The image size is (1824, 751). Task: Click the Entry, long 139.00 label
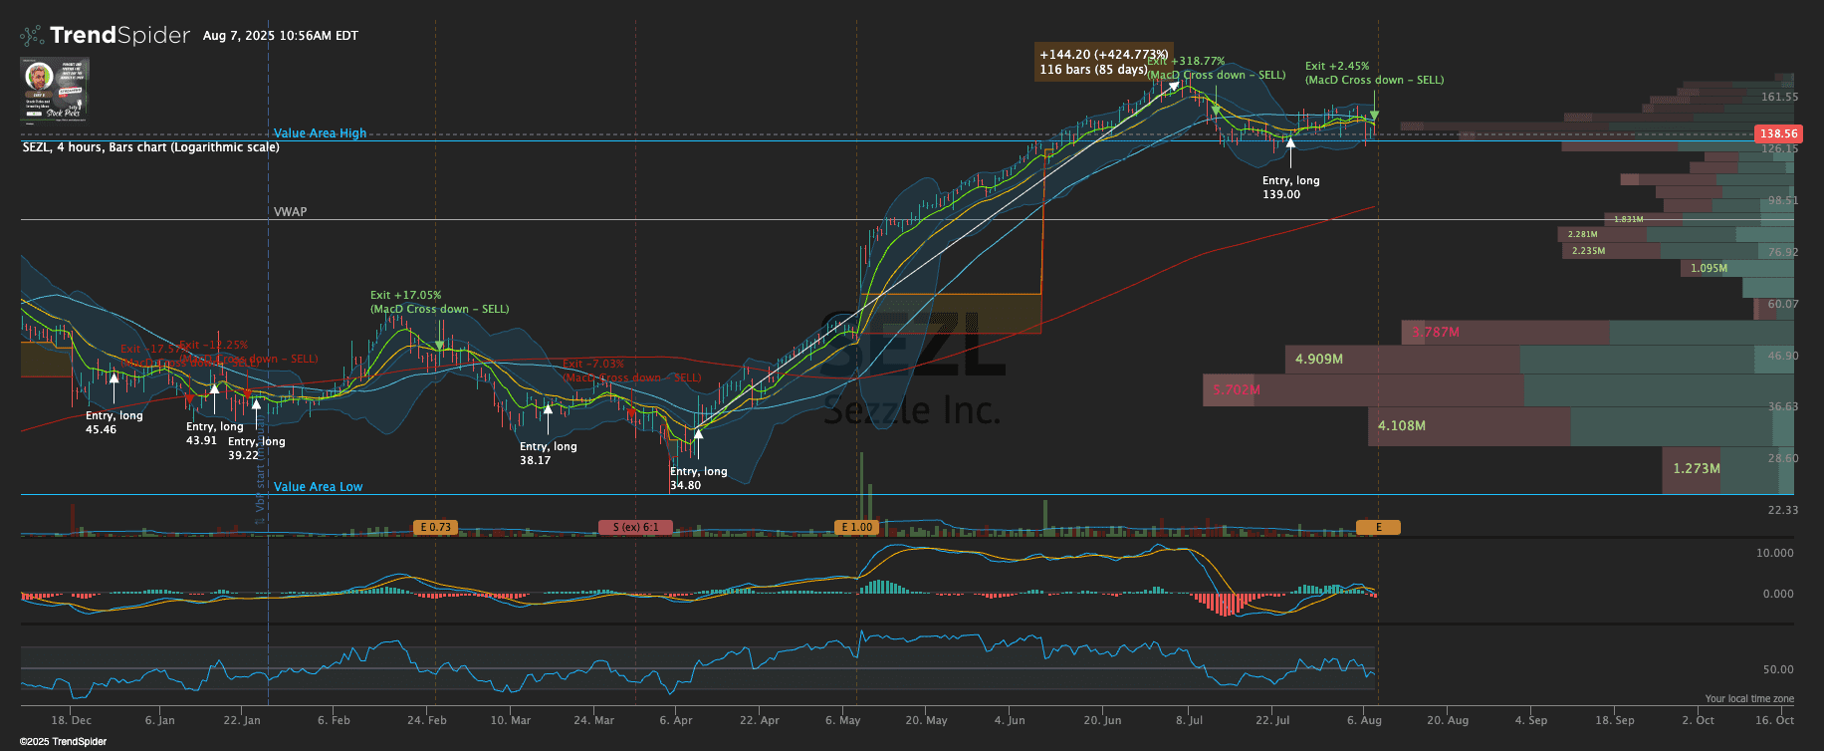[x=1290, y=187]
